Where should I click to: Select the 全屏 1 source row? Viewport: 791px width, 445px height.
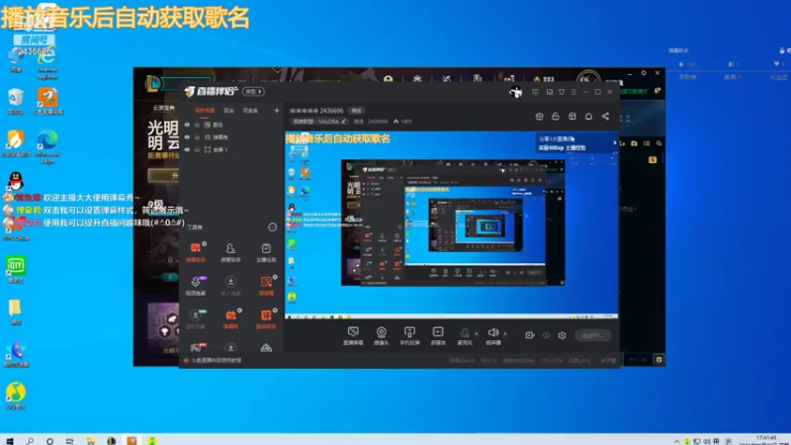pyautogui.click(x=231, y=150)
